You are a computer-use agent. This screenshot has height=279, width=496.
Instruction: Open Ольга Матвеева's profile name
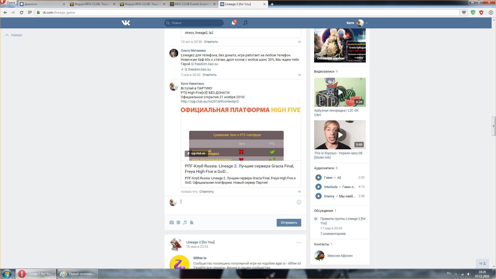point(193,51)
